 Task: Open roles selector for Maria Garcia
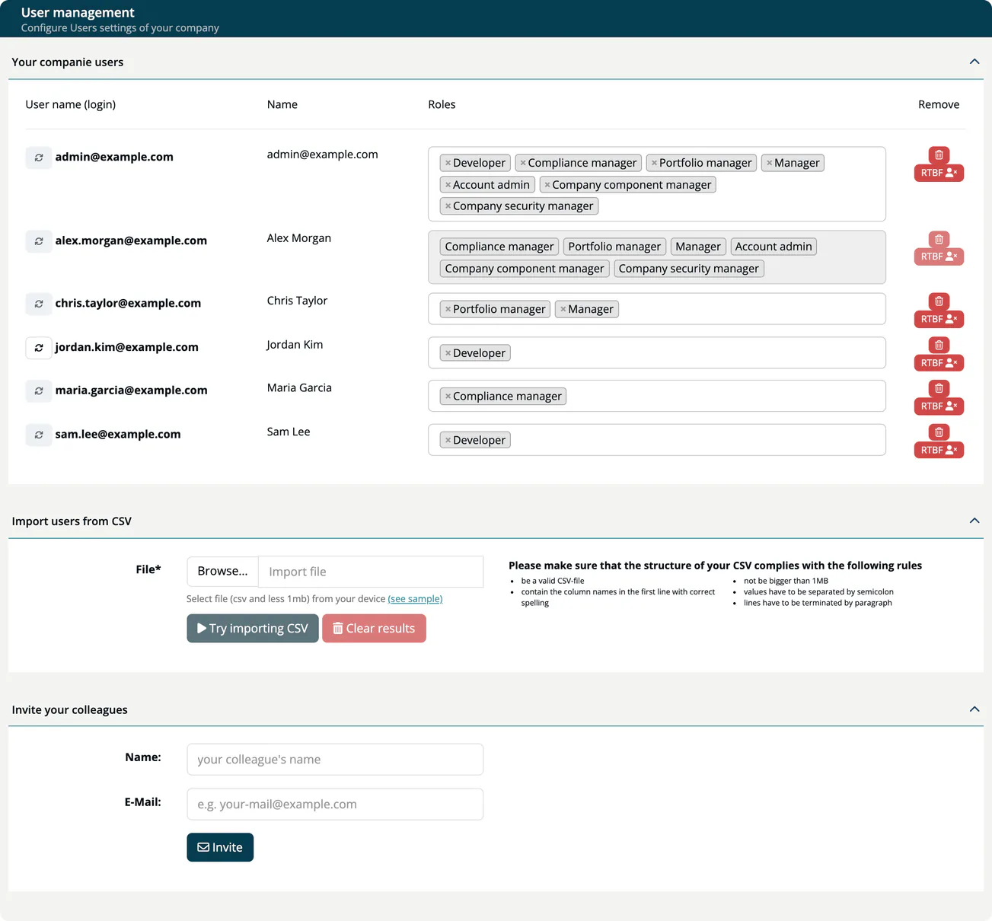[x=657, y=396]
